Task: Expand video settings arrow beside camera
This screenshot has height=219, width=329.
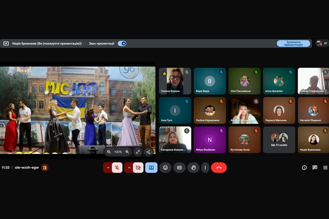Action: (x=129, y=168)
